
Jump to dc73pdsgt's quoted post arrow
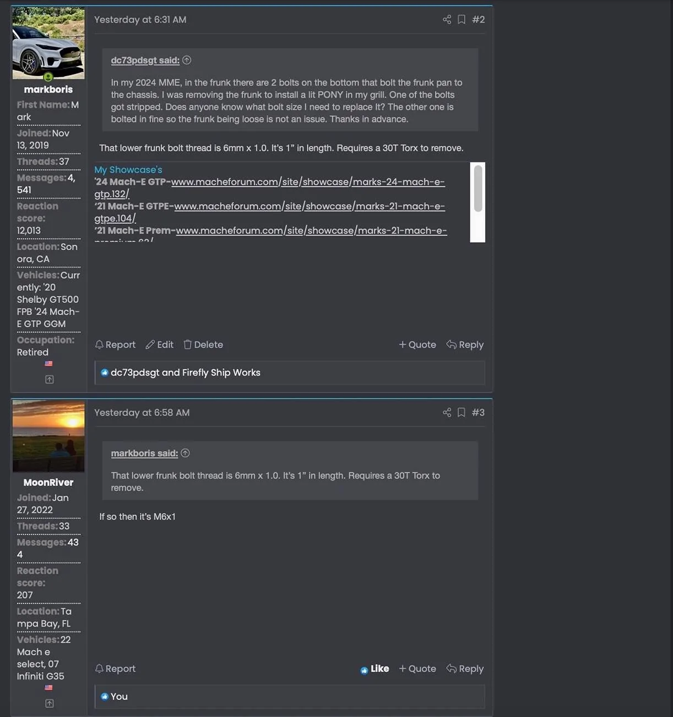coord(187,60)
